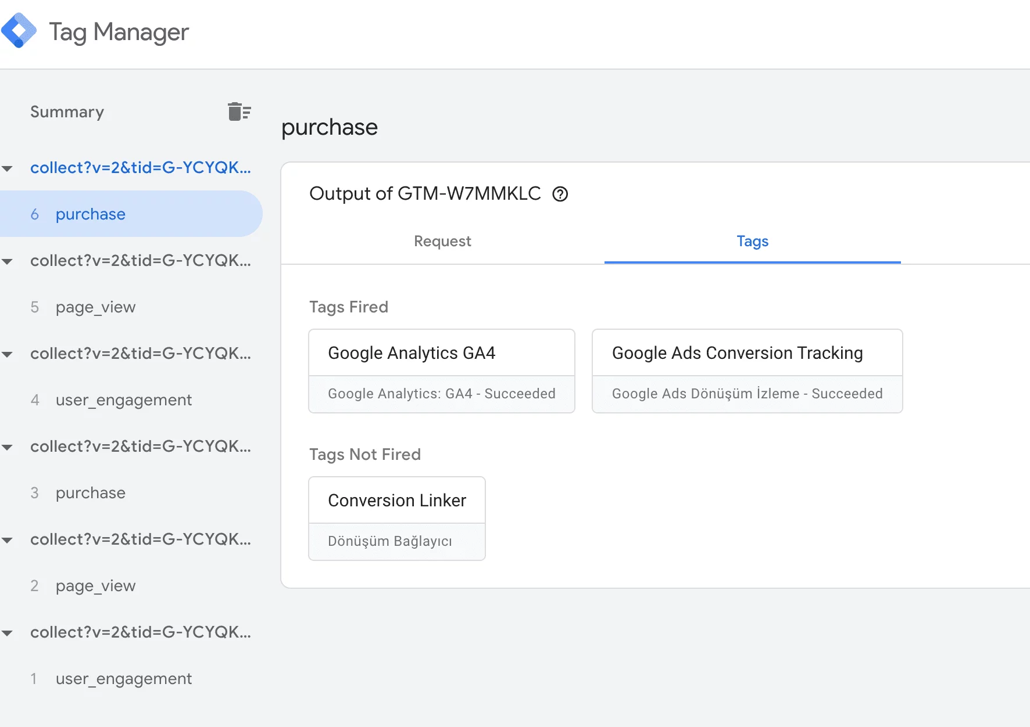This screenshot has width=1030, height=727.
Task: Click the collect request text above 4 user_engagement
Action: point(141,354)
